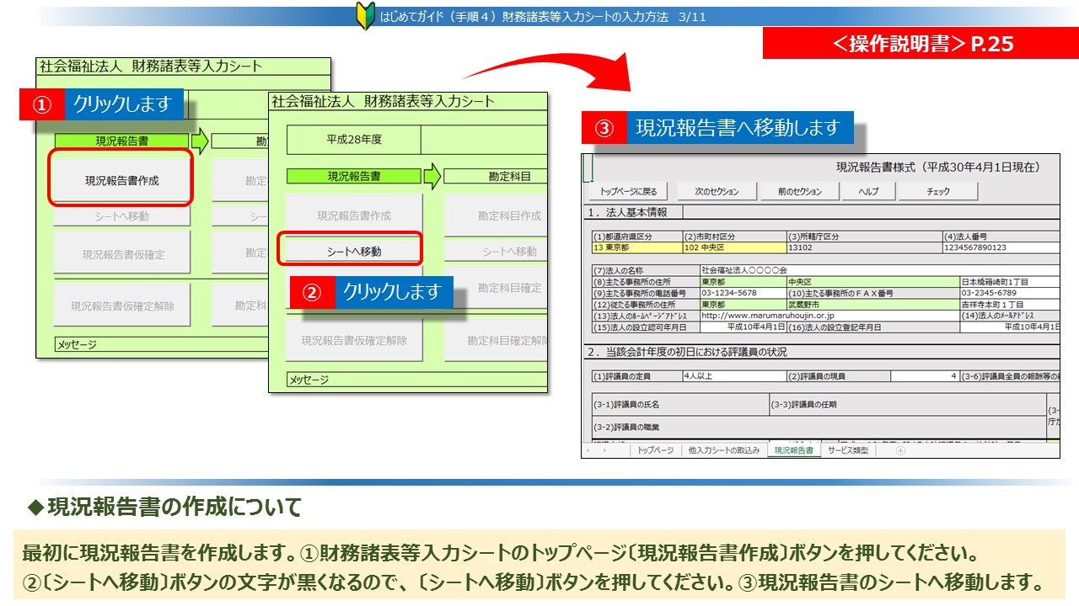This screenshot has height=606, width=1079.
Task: Open the サービス類型 sheet tab
Action: [848, 450]
